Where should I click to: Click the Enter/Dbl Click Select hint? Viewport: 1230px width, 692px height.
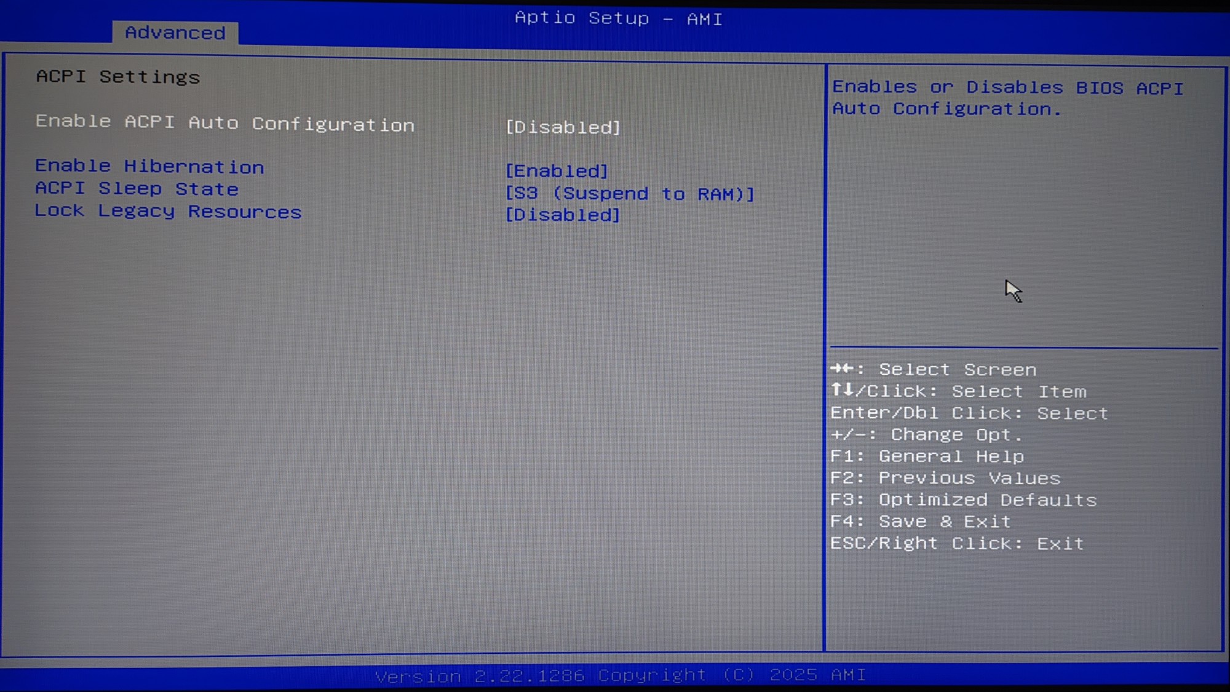tap(969, 413)
